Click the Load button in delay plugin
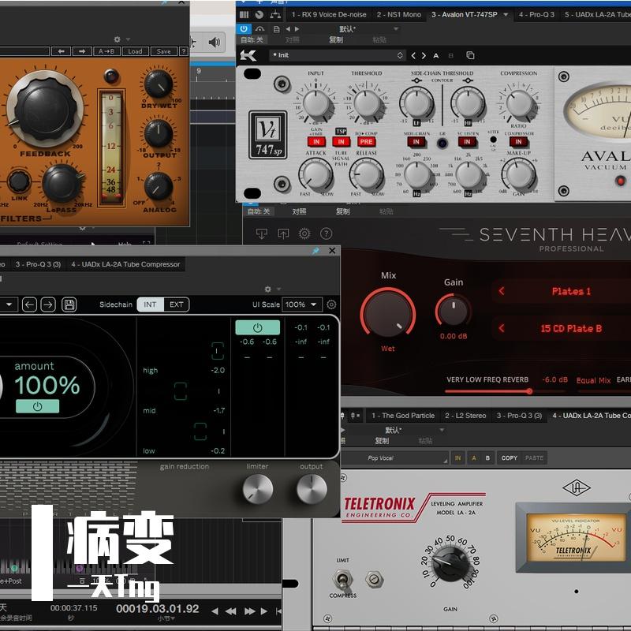Image resolution: width=631 pixels, height=631 pixels. [136, 51]
